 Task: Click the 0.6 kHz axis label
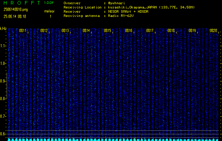tap(3, 134)
